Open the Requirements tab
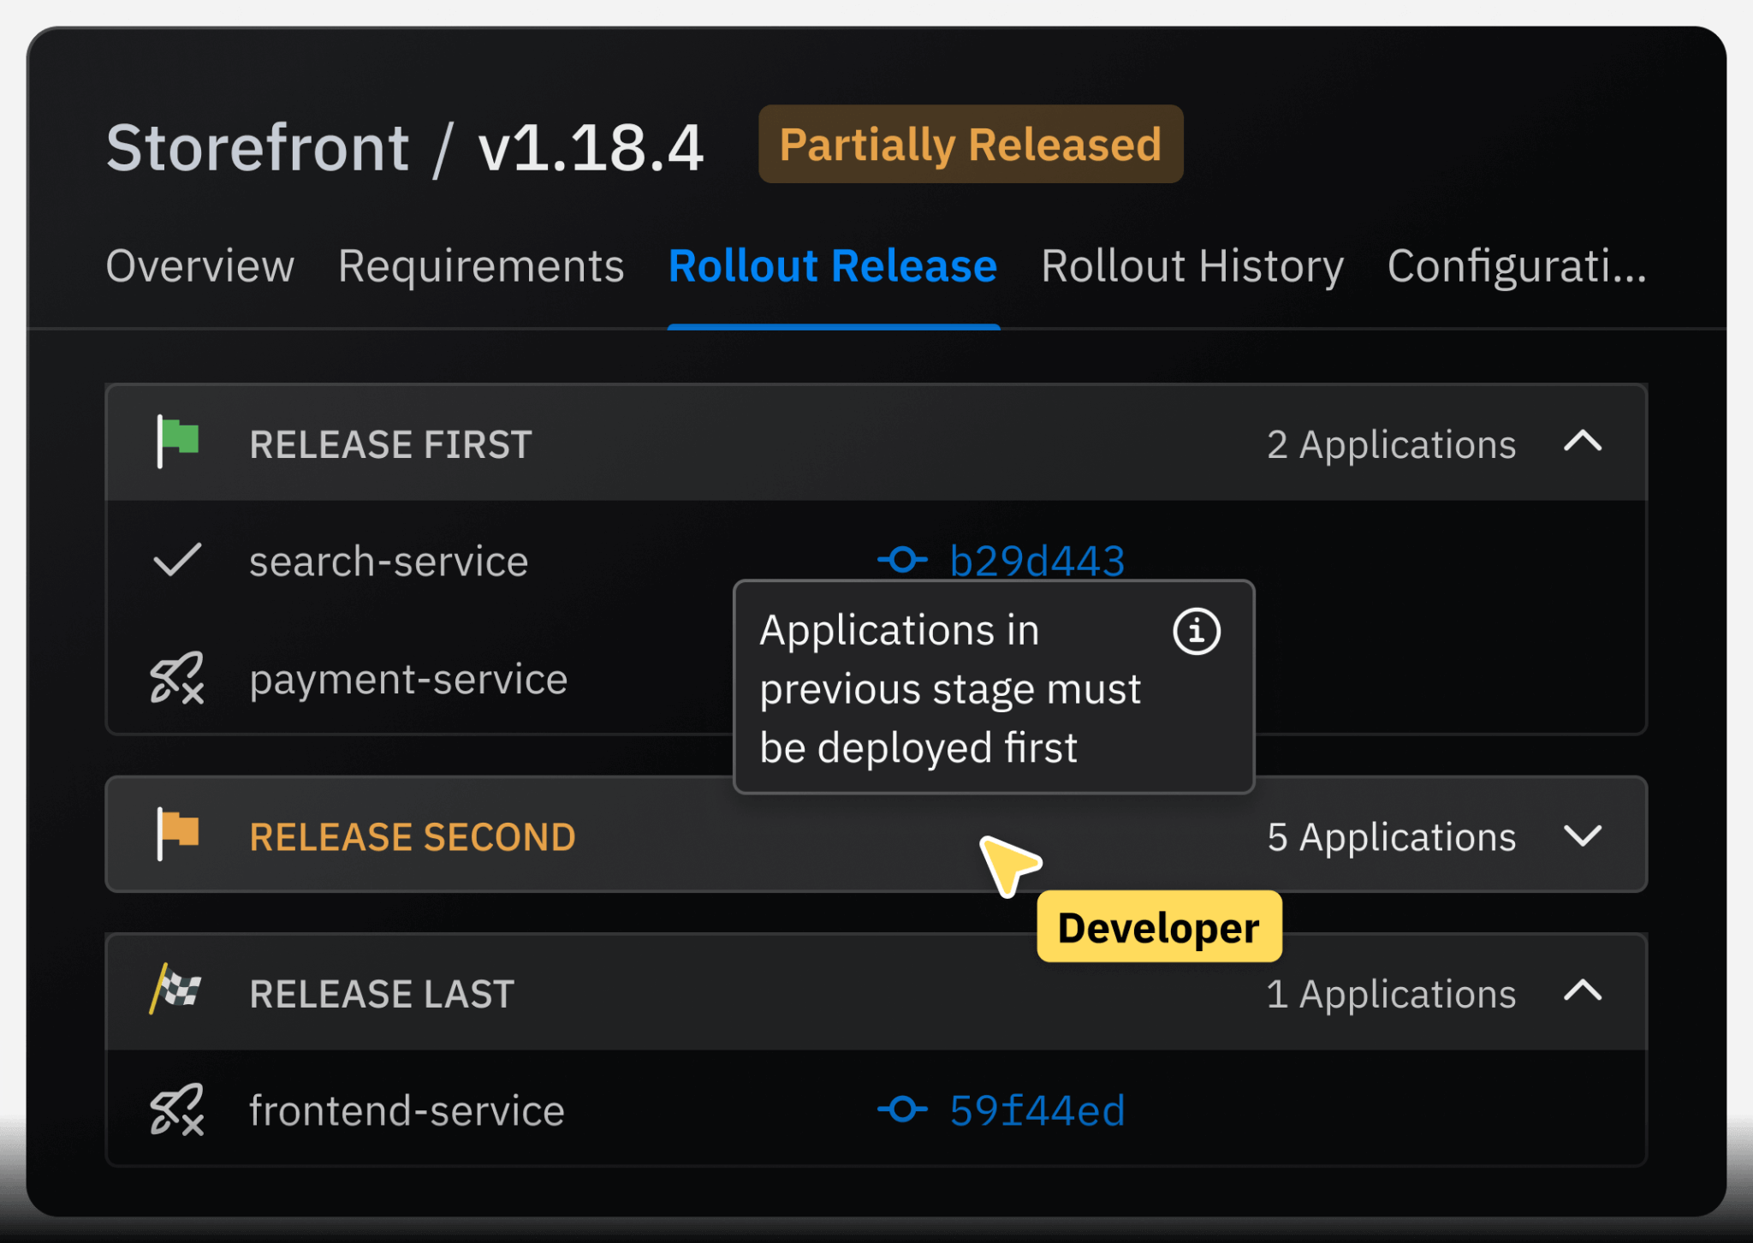This screenshot has height=1243, width=1753. pos(480,266)
